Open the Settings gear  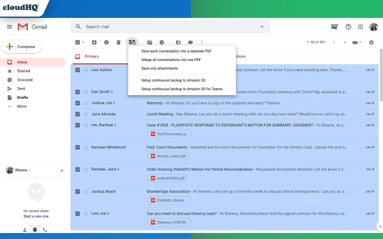click(371, 42)
